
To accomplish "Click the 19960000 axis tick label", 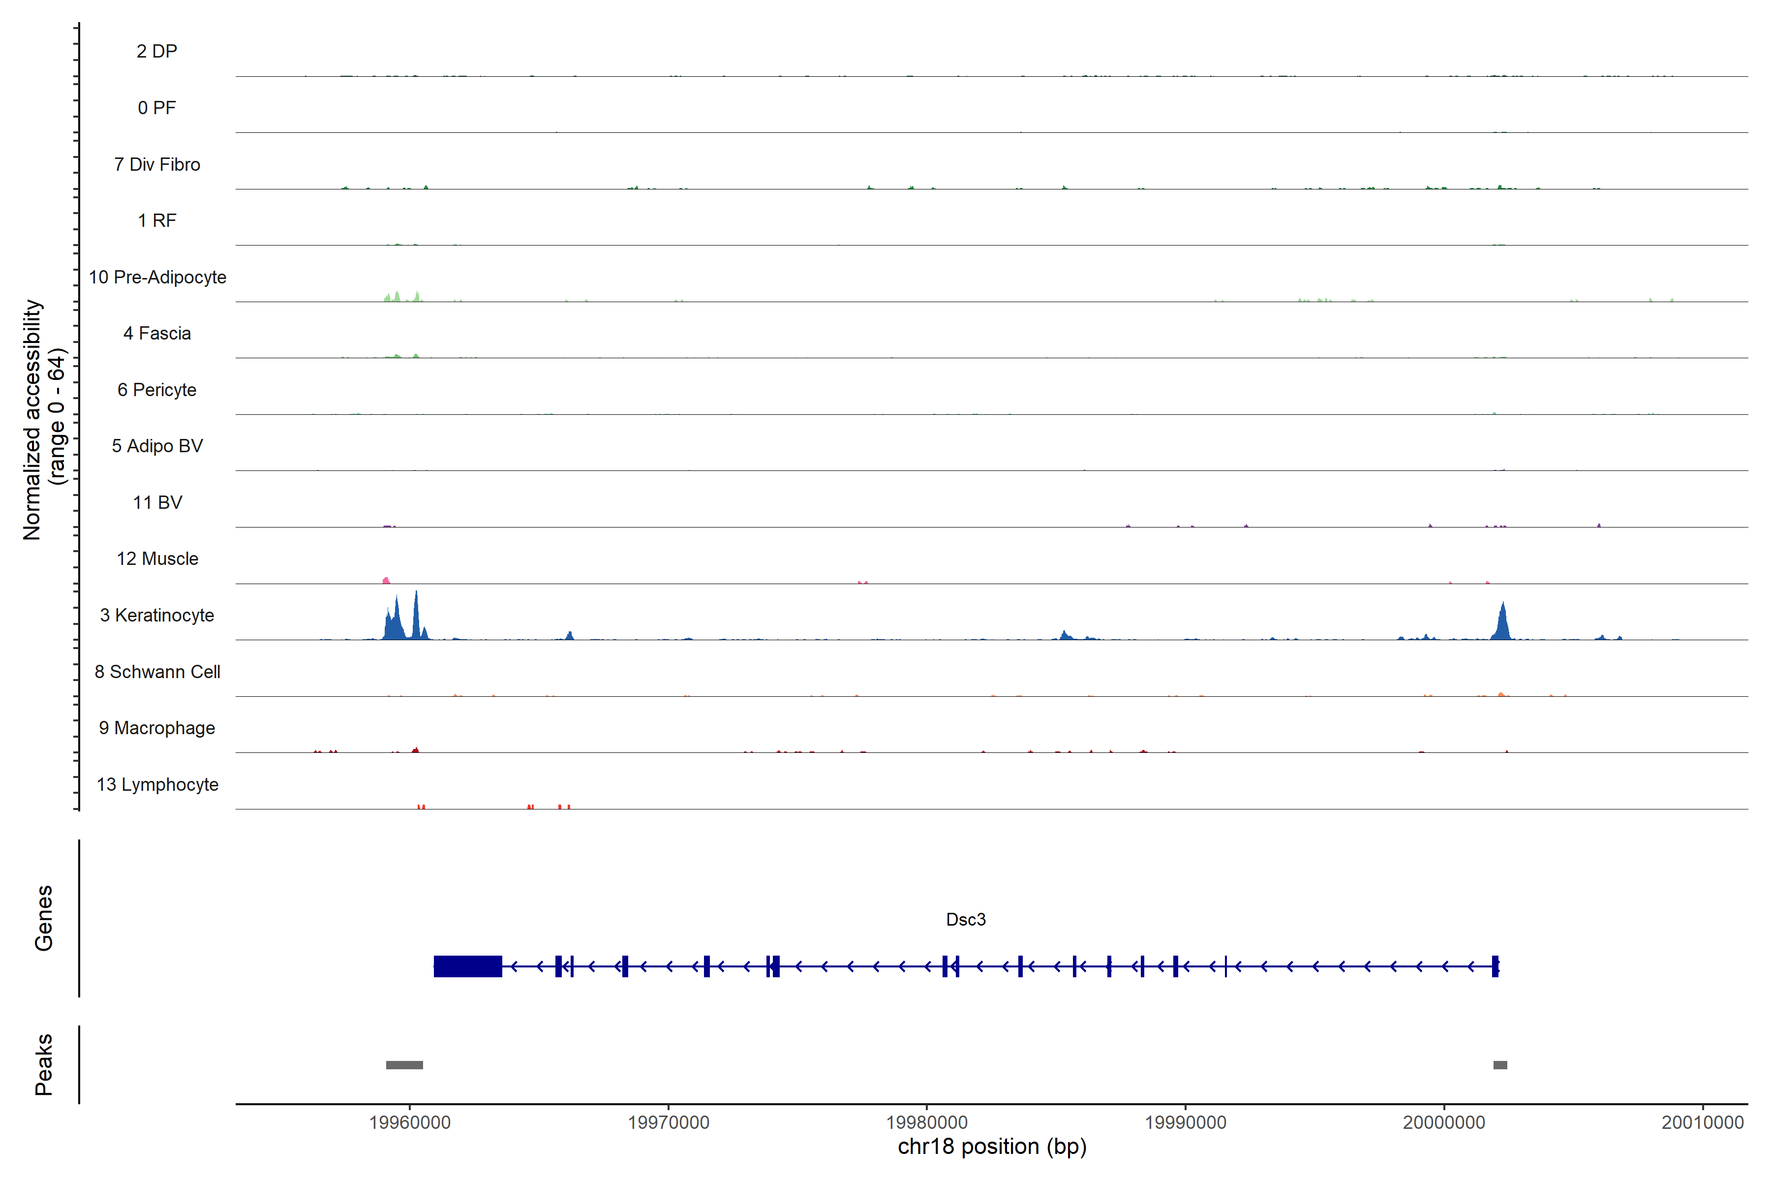I will (410, 1123).
